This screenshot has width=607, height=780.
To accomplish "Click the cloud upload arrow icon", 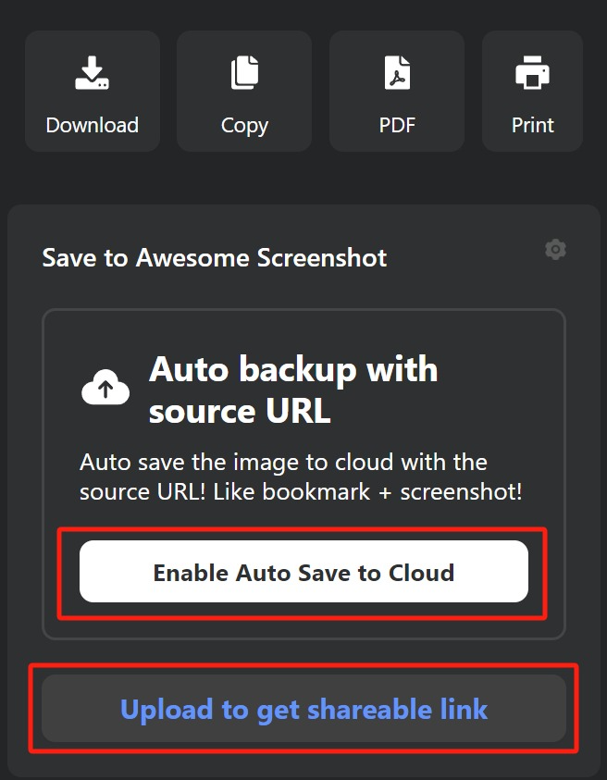I will point(105,388).
